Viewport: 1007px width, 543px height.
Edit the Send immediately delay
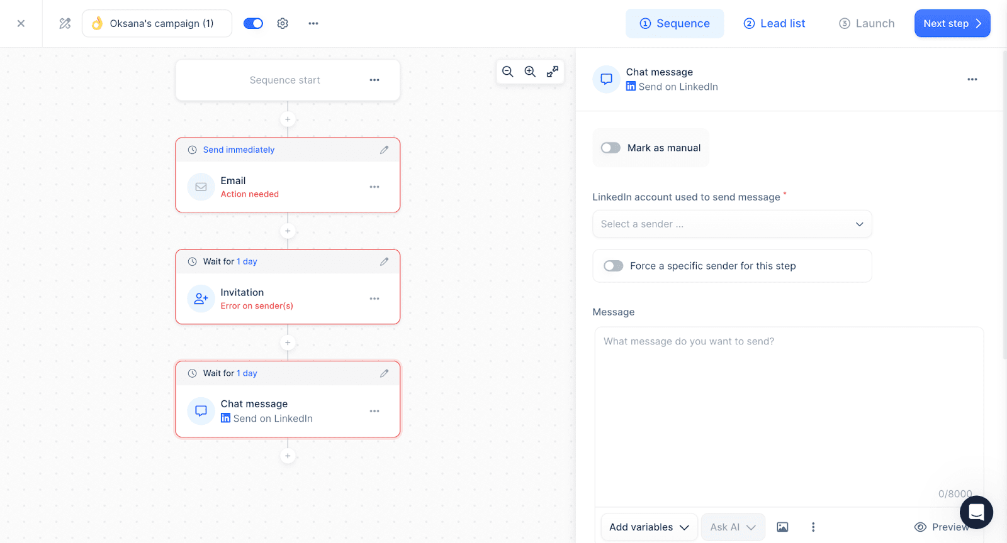click(384, 150)
